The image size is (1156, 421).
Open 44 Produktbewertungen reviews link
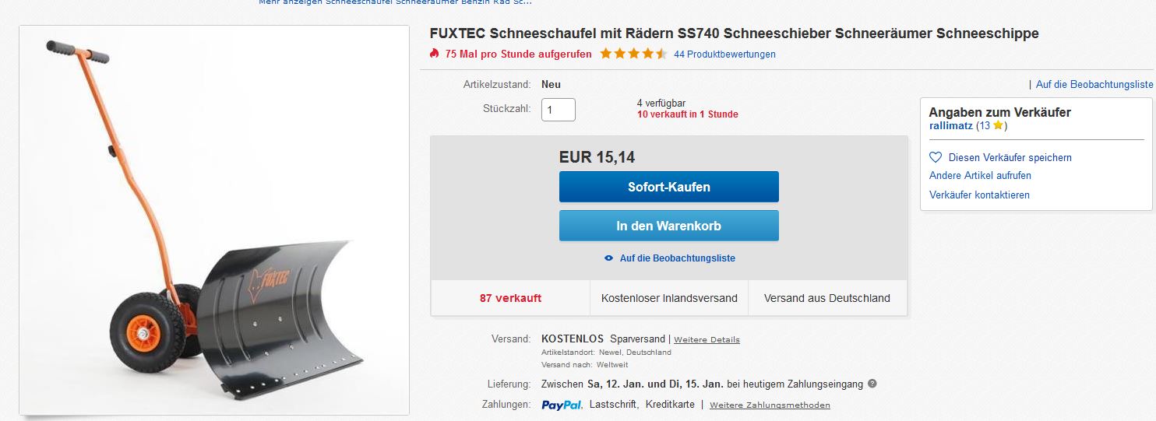[x=724, y=54]
